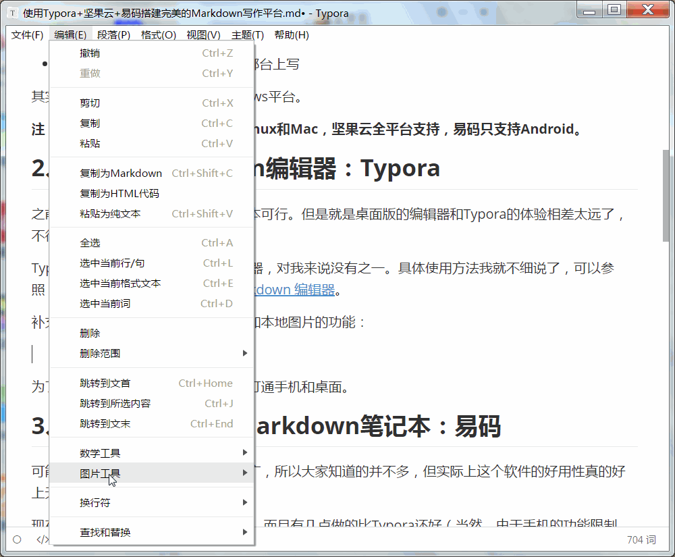
Task: Choose 选中当前格式文本
Action: click(152, 284)
